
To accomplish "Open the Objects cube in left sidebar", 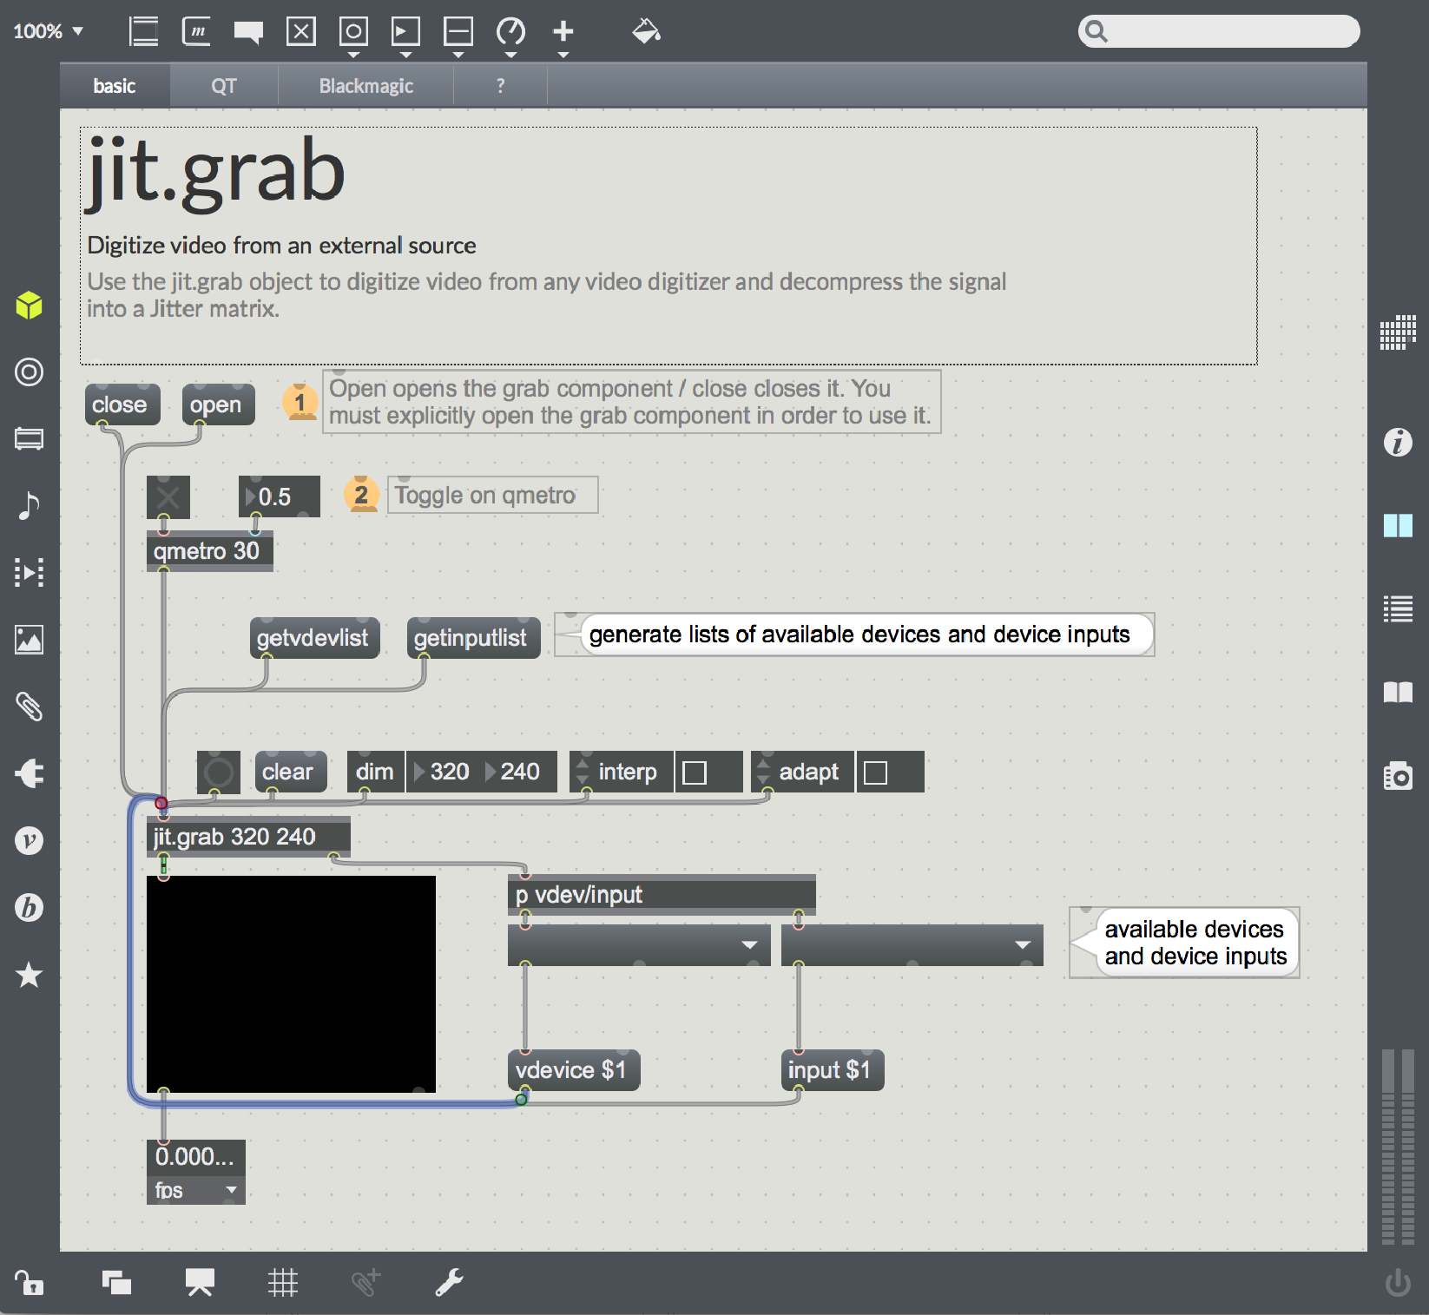I will pyautogui.click(x=29, y=305).
